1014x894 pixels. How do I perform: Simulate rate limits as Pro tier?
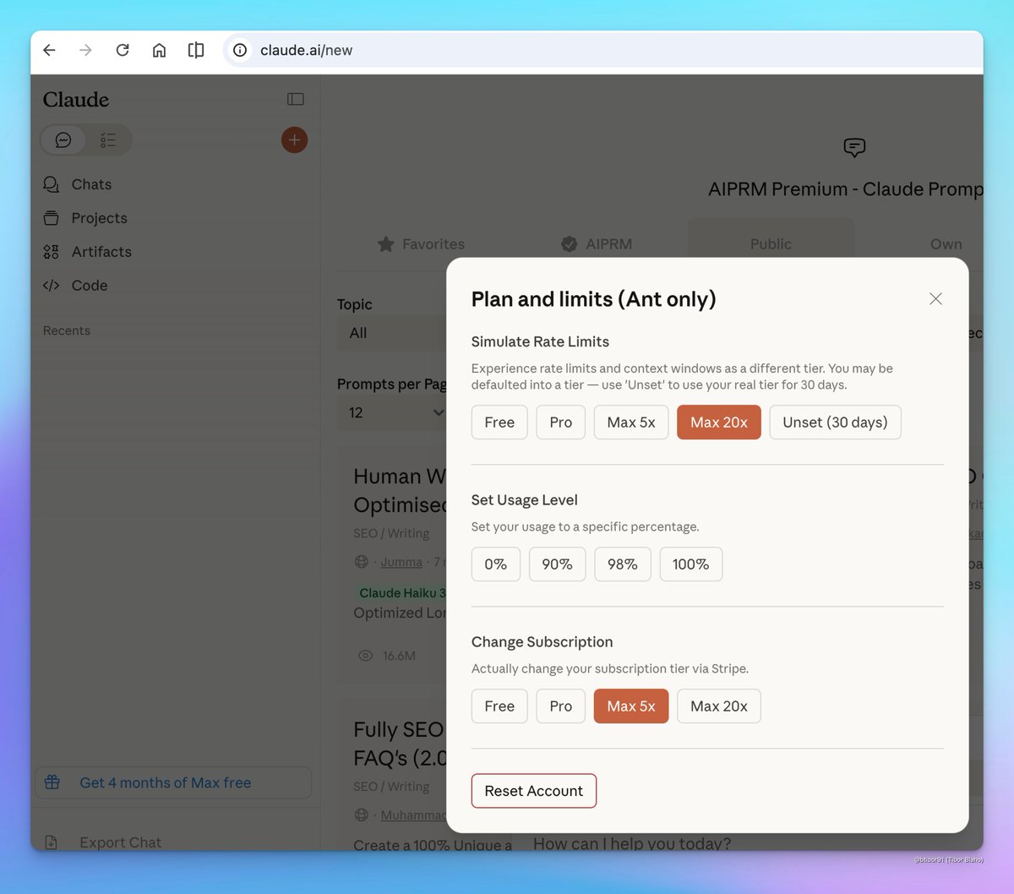tap(561, 422)
